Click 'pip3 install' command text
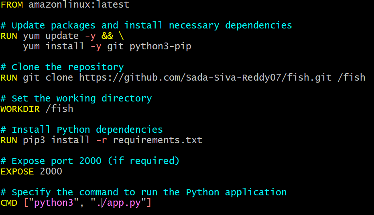 point(56,140)
